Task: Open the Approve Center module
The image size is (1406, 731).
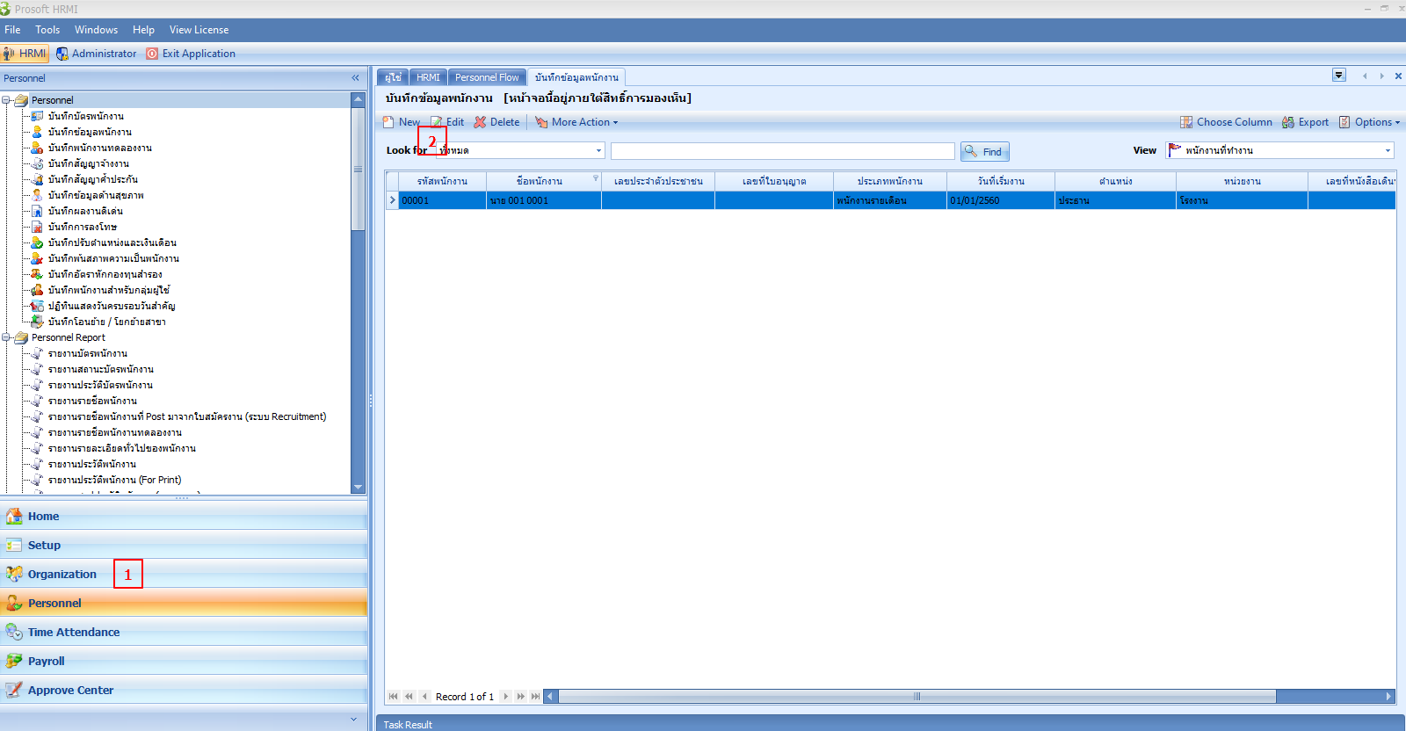Action: point(70,690)
